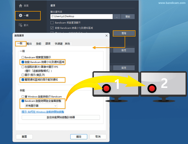Switch to the 輸出 tab
The image size is (188, 144).
29,44
